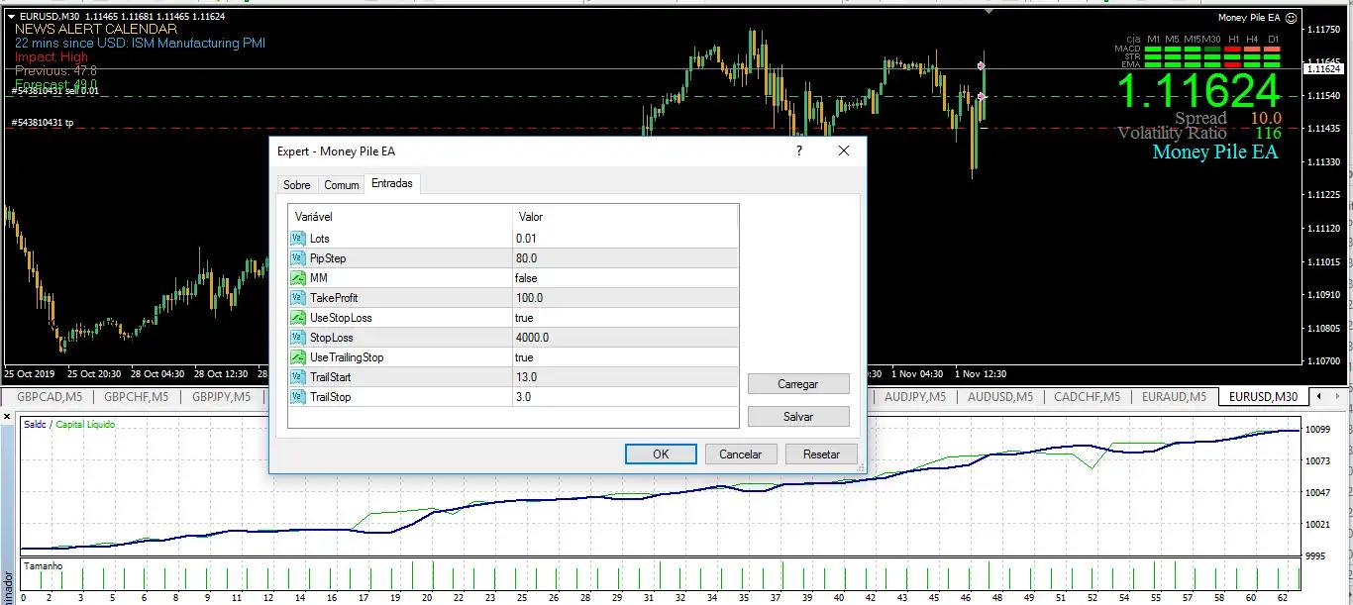Toggle the MM value false

tap(525, 278)
